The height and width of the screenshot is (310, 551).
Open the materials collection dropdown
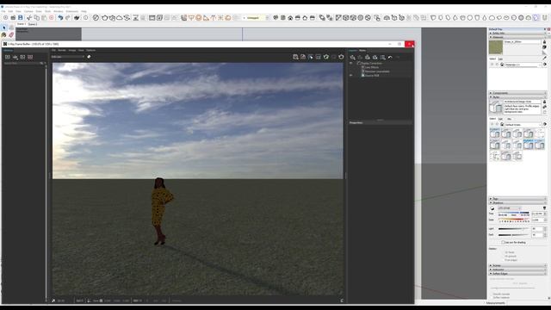(523, 65)
